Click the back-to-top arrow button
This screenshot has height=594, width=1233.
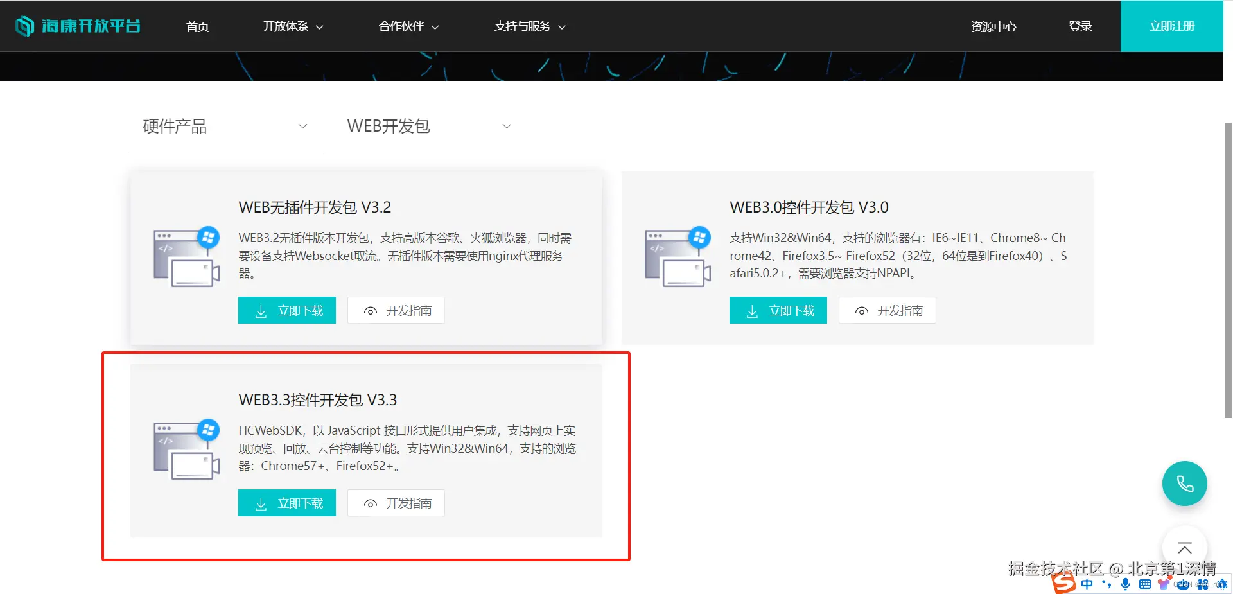tap(1185, 548)
